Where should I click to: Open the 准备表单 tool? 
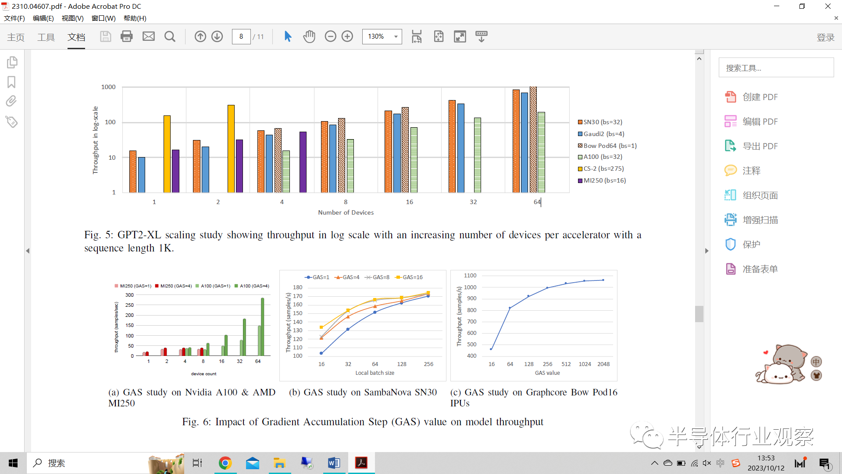(751, 269)
